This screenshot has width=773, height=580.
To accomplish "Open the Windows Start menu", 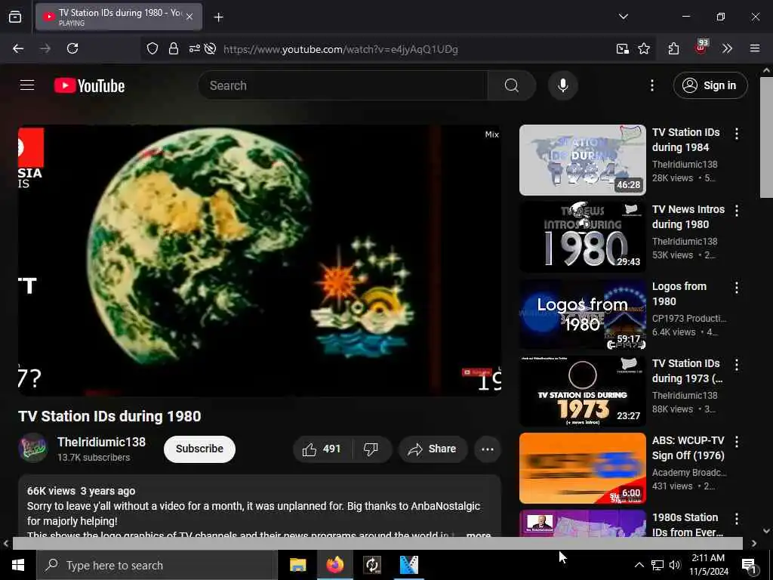I will (18, 565).
